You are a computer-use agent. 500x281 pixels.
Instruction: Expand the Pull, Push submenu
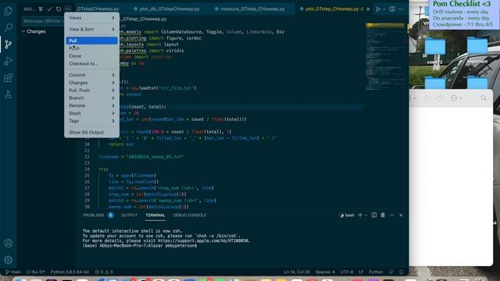(91, 91)
